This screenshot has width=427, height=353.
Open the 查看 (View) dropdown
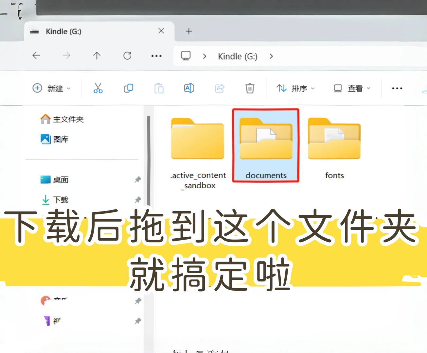(352, 88)
